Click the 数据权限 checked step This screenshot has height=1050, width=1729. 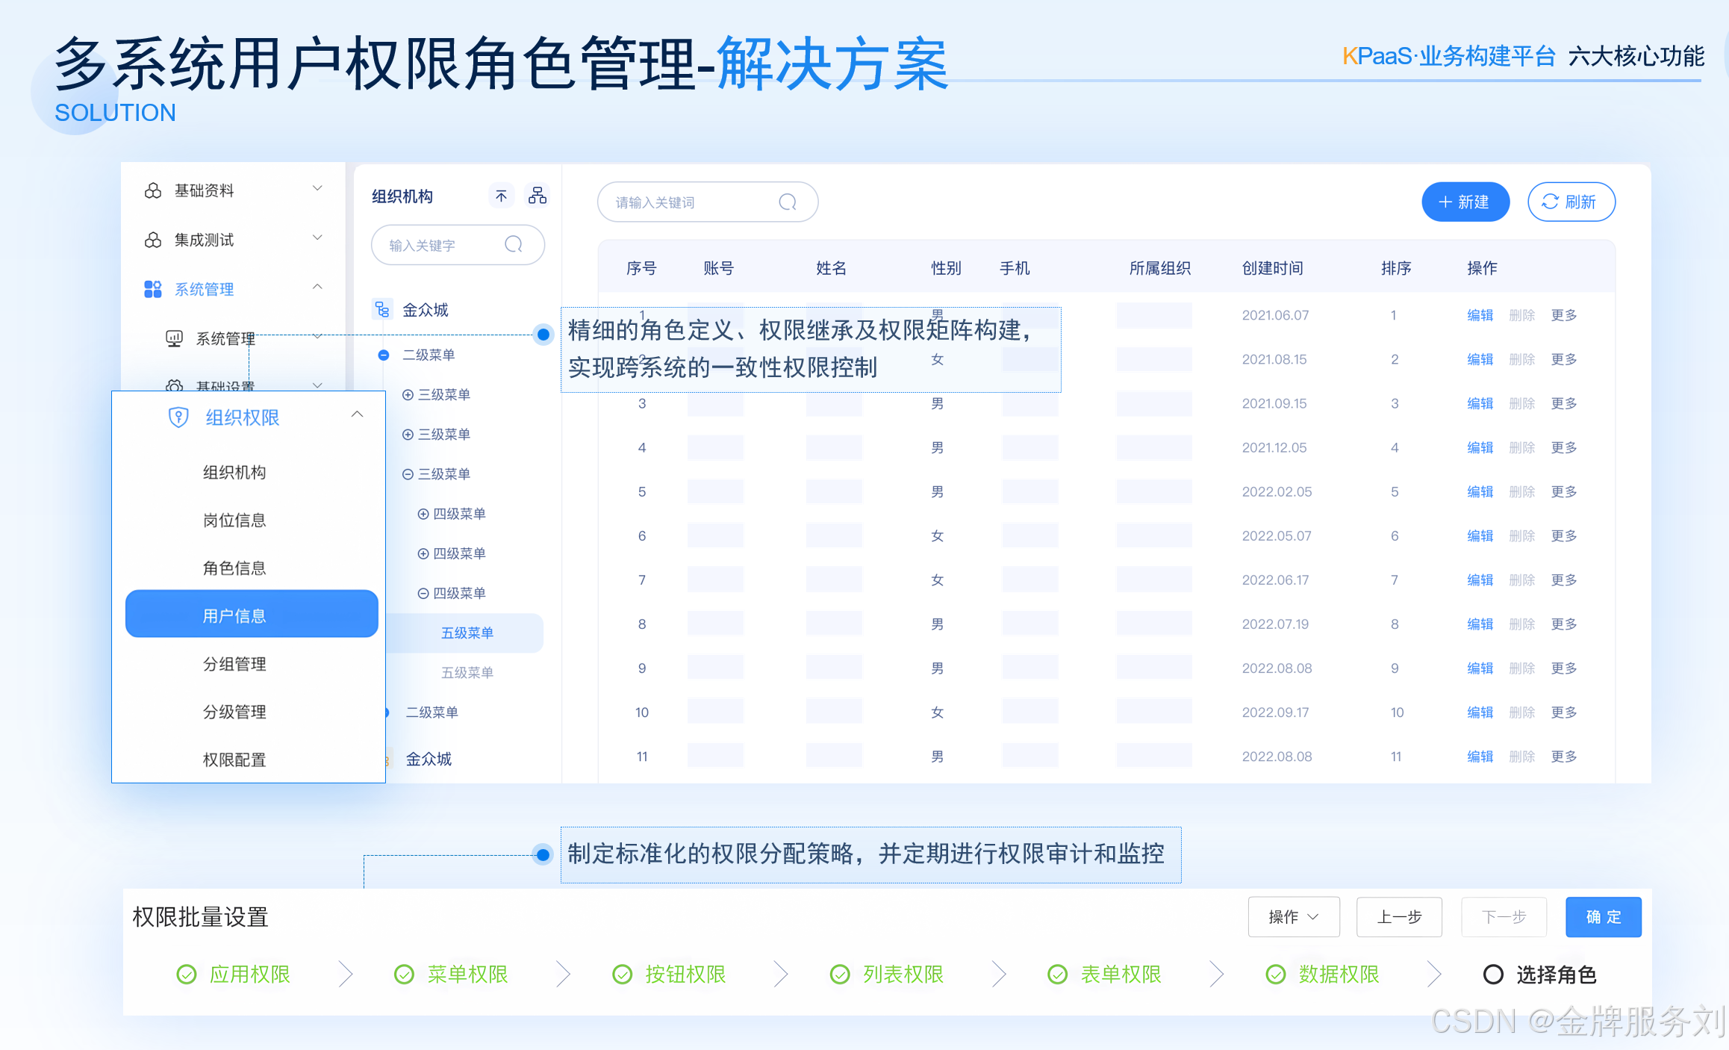1276,975
